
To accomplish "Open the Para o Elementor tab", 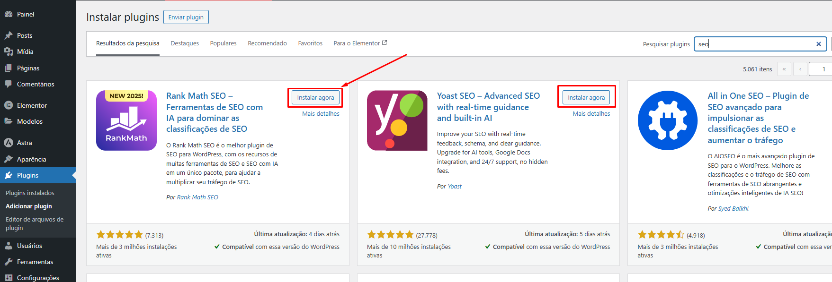I will tap(360, 43).
